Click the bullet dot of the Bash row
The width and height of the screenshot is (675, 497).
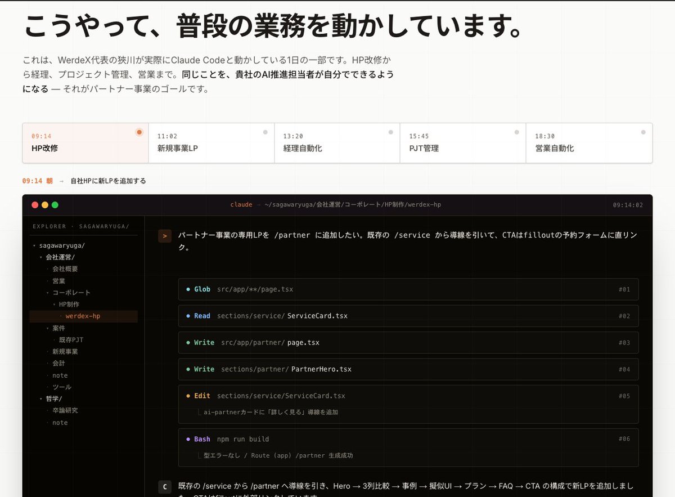pyautogui.click(x=188, y=439)
